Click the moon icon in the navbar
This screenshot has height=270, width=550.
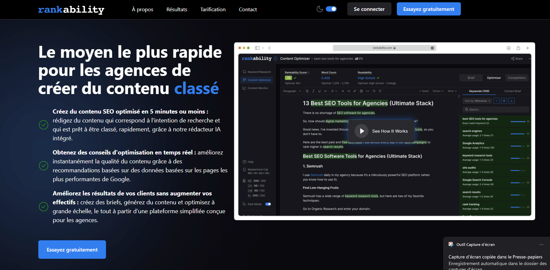[320, 9]
